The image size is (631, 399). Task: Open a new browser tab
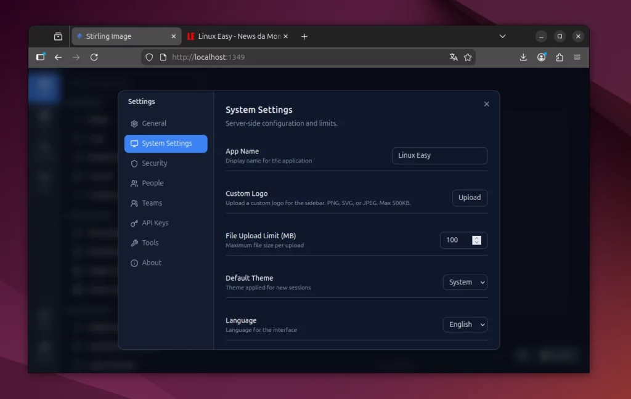point(304,36)
